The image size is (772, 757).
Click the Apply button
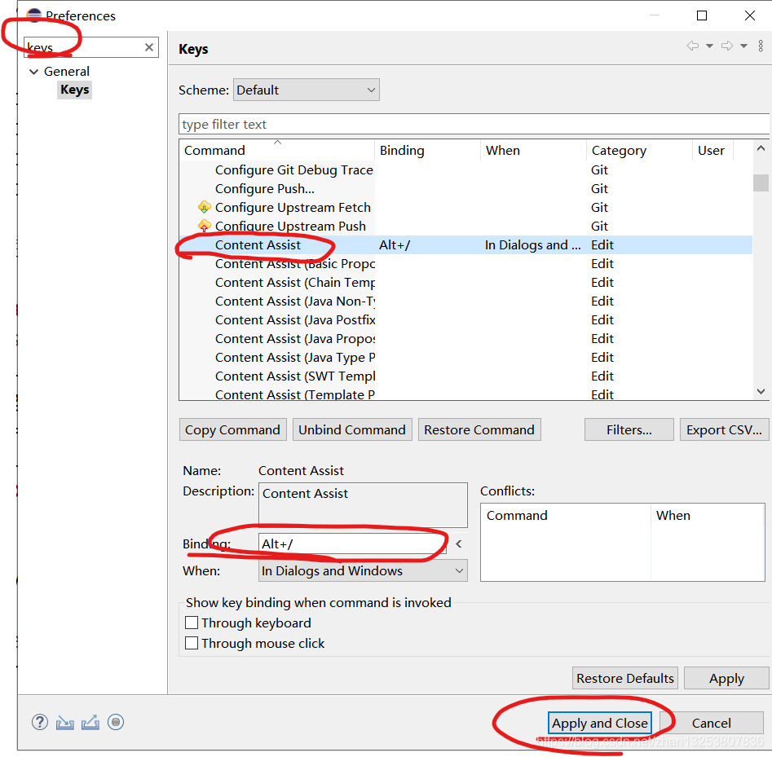tap(726, 678)
